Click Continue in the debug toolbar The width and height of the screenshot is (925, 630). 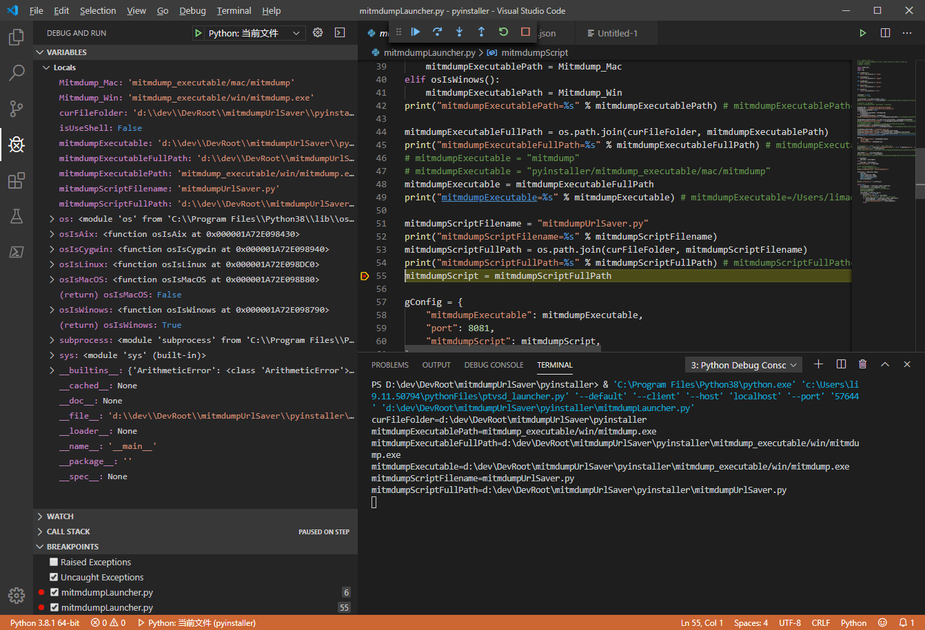pyautogui.click(x=416, y=32)
